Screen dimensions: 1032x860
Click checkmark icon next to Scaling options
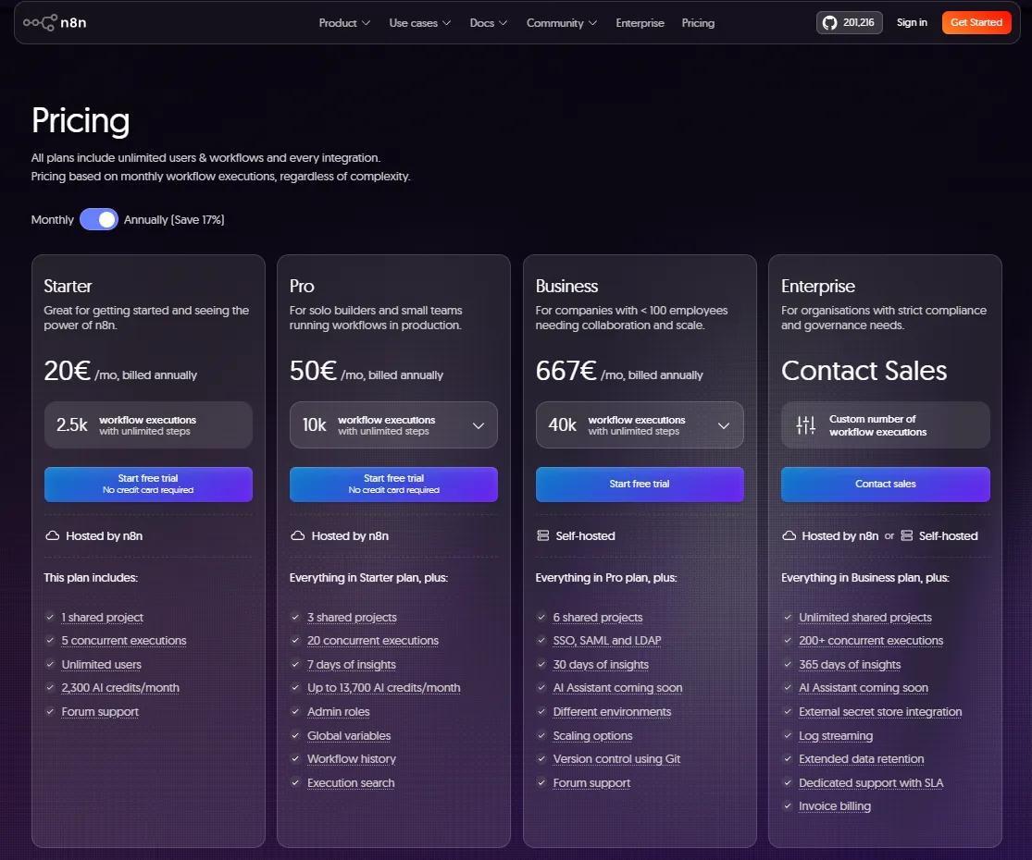[541, 735]
